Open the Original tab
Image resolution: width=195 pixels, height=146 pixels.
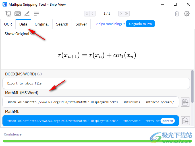click(42, 24)
